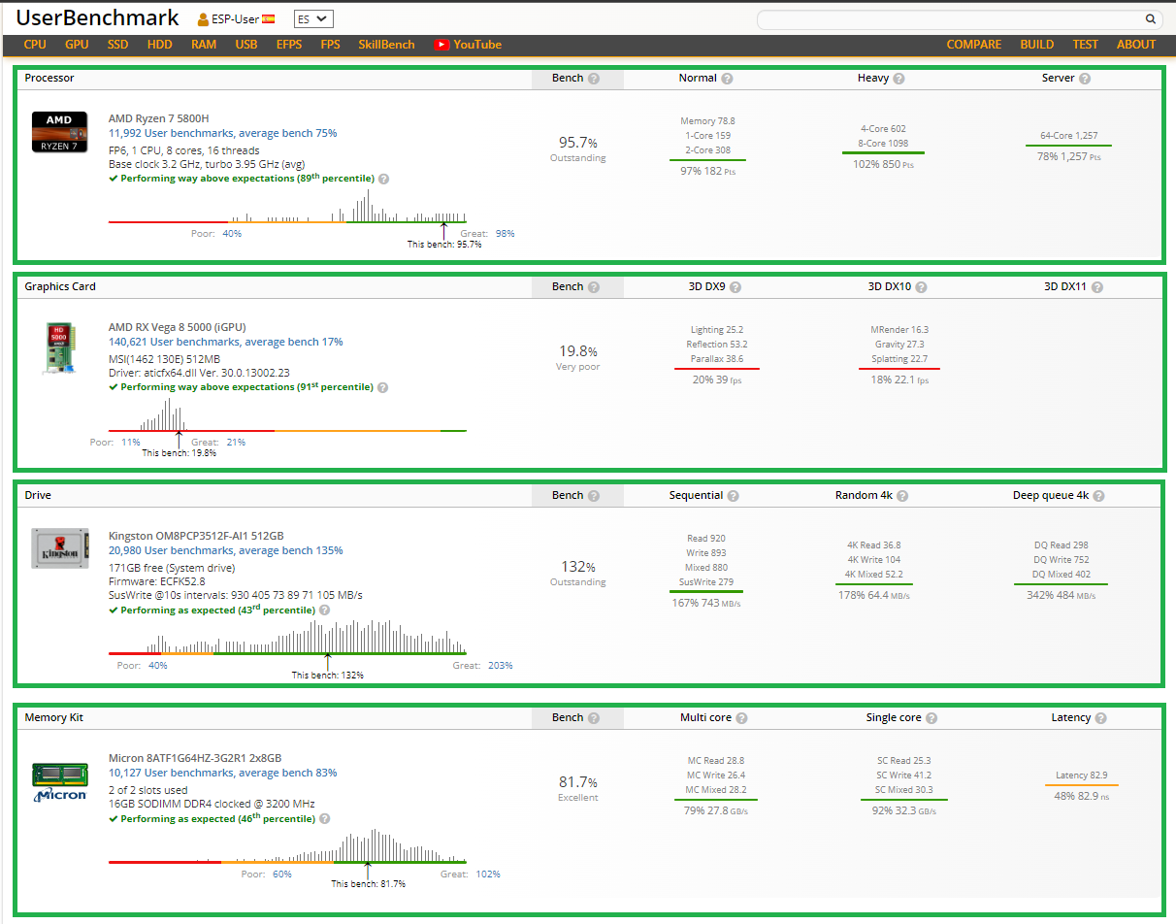Go to the TEST page
This screenshot has width=1176, height=924.
point(1086,45)
